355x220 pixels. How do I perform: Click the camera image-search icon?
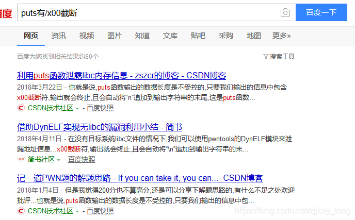click(x=285, y=12)
